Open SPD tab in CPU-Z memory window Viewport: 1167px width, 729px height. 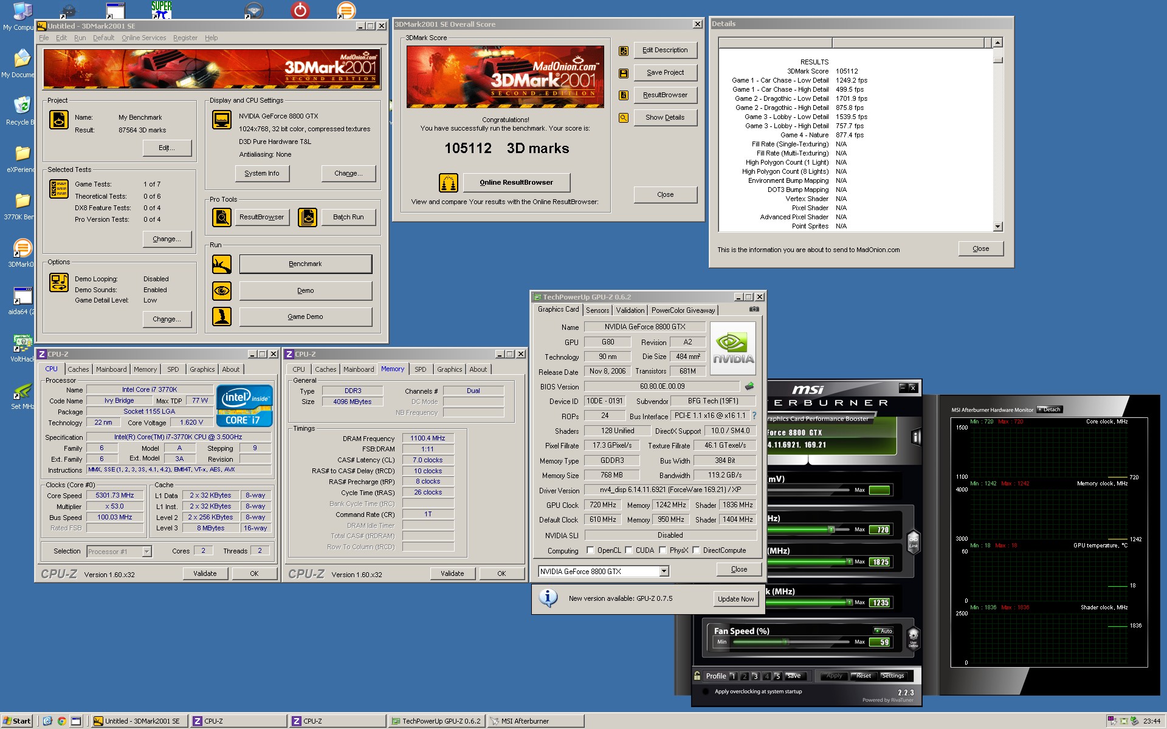pyautogui.click(x=421, y=369)
